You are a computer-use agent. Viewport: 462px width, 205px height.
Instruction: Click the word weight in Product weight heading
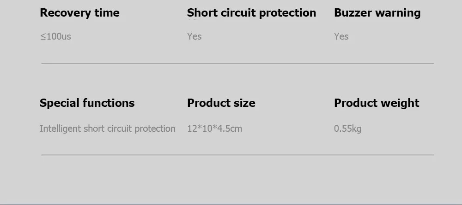[401, 103]
